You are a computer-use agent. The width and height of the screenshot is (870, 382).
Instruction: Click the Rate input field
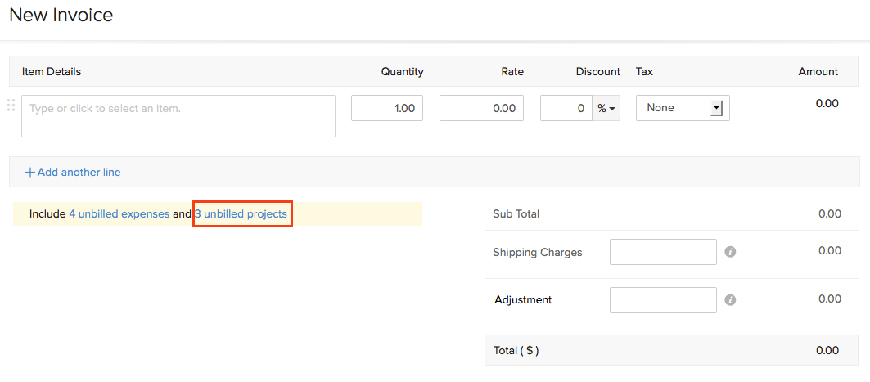tap(481, 108)
